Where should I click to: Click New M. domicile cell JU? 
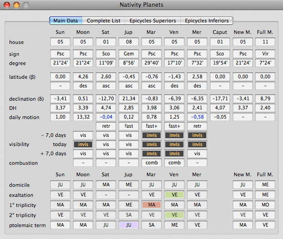click(x=243, y=185)
